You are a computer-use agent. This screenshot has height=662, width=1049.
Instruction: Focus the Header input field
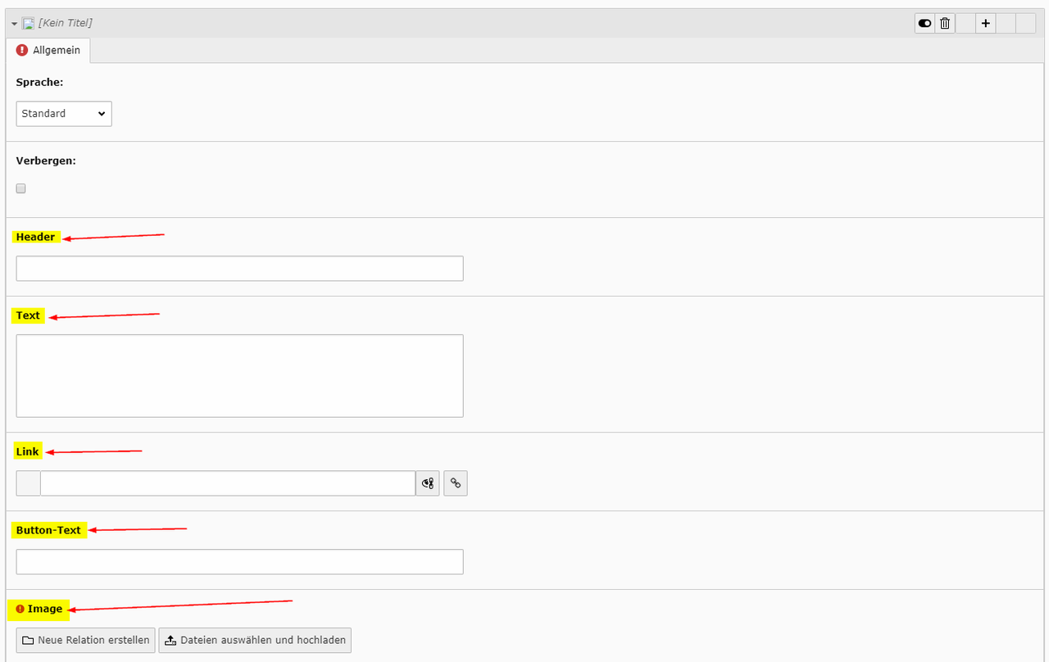coord(239,269)
